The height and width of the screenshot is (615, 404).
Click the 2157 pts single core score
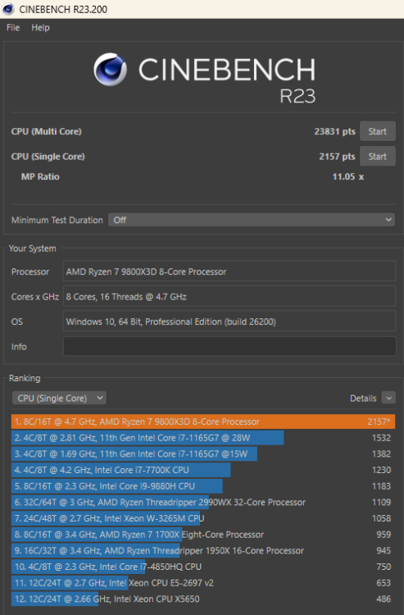point(337,157)
